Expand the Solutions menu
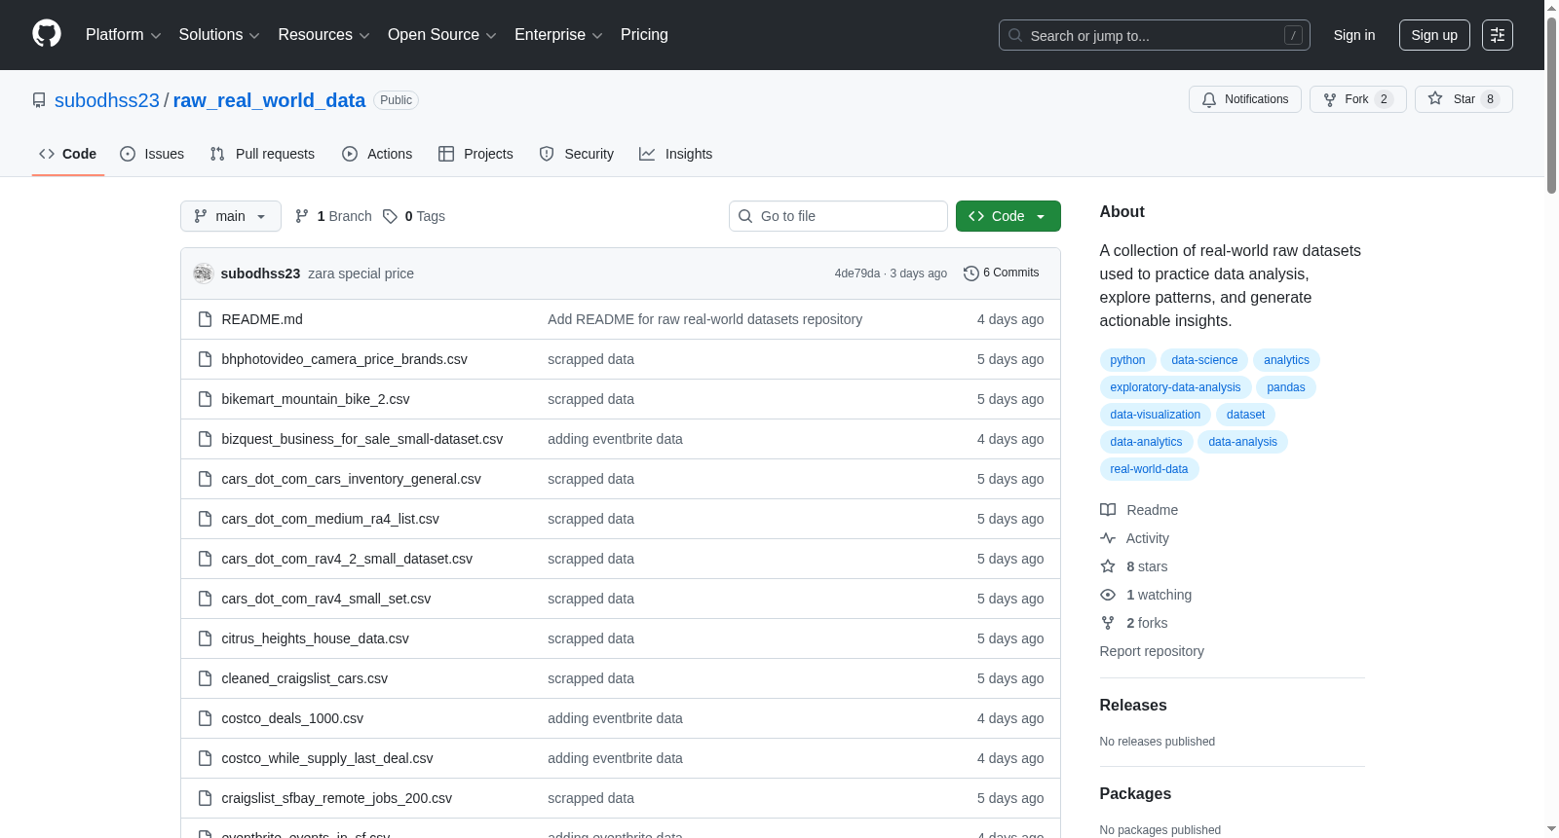The height and width of the screenshot is (838, 1559). click(219, 35)
